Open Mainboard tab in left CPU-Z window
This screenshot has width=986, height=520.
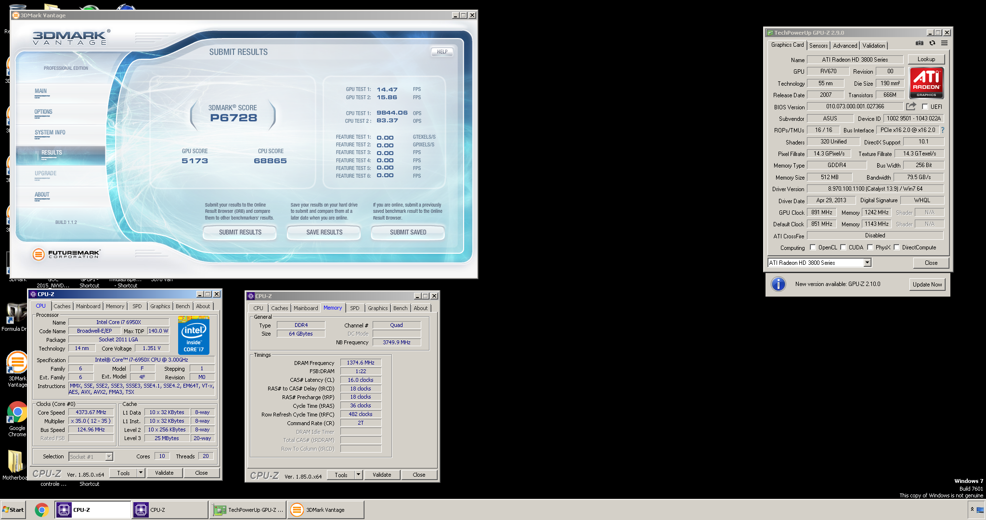[88, 306]
